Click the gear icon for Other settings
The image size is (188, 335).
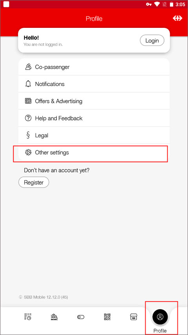coord(28,152)
